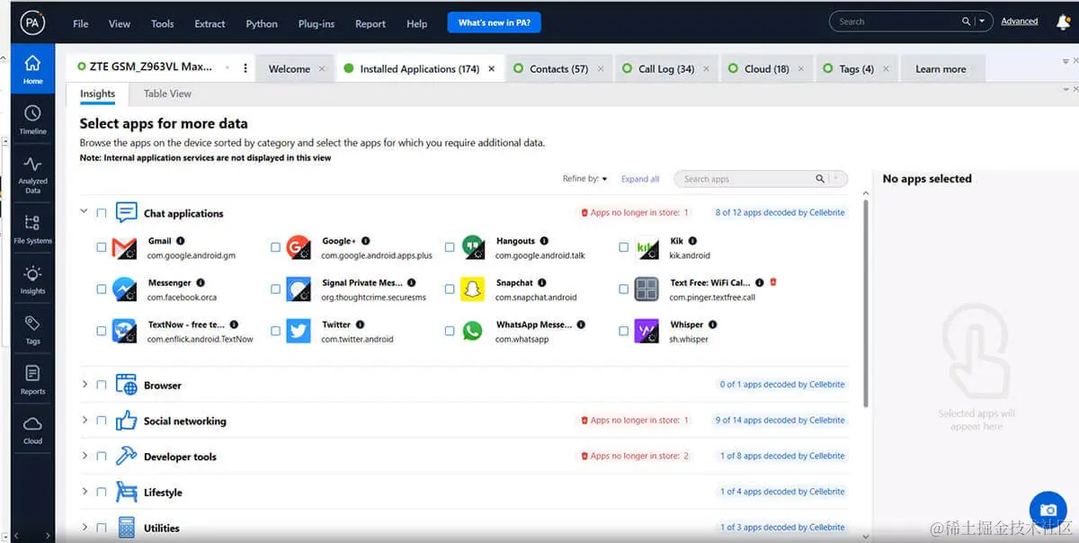This screenshot has height=543, width=1079.
Task: Open the Tags sidebar icon
Action: [x=32, y=329]
